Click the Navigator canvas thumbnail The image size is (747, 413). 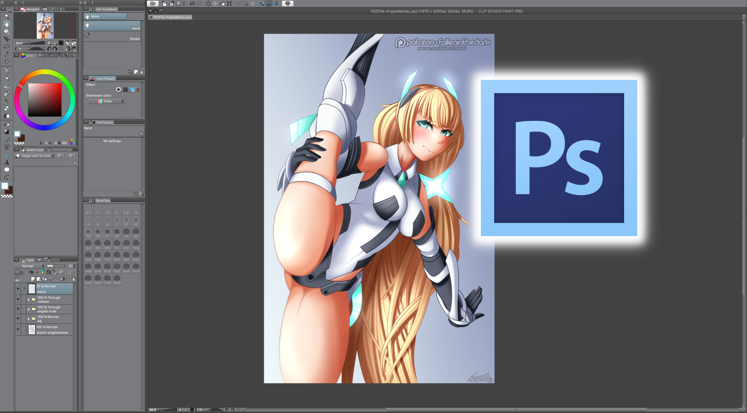click(45, 26)
